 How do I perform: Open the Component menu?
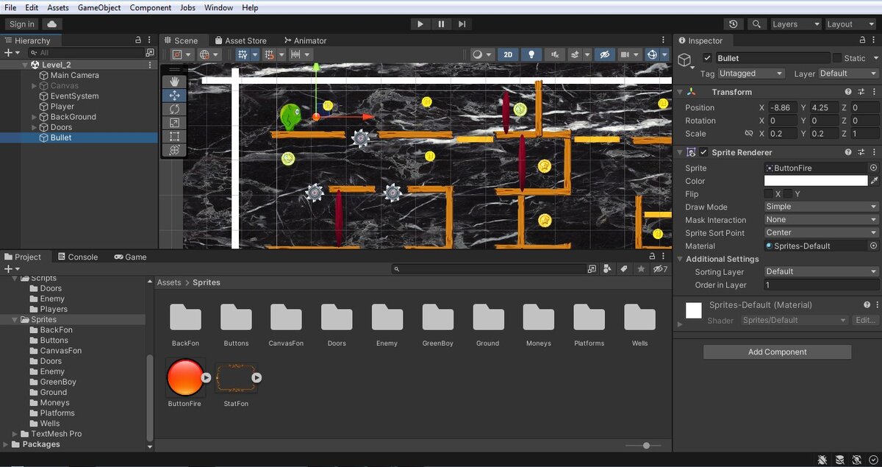[x=151, y=7]
